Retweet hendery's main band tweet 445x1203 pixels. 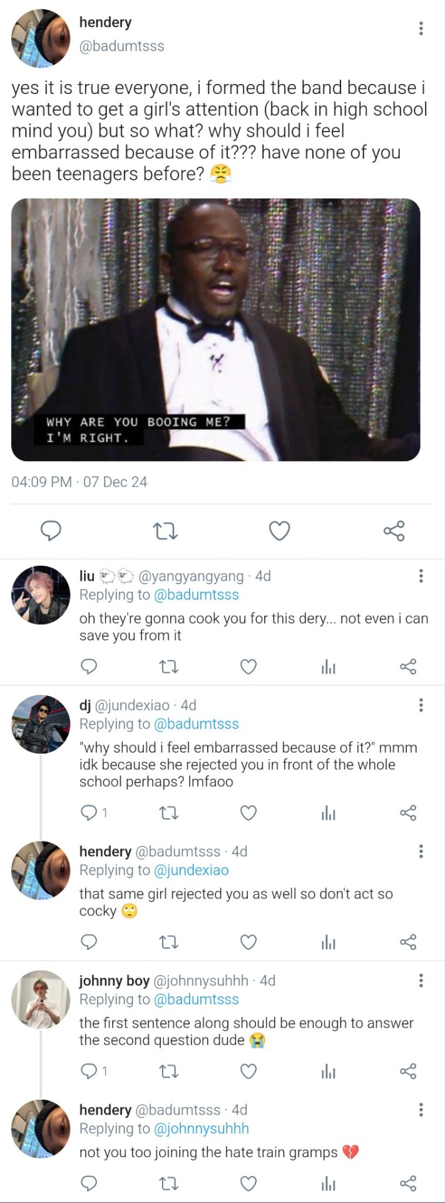[165, 531]
